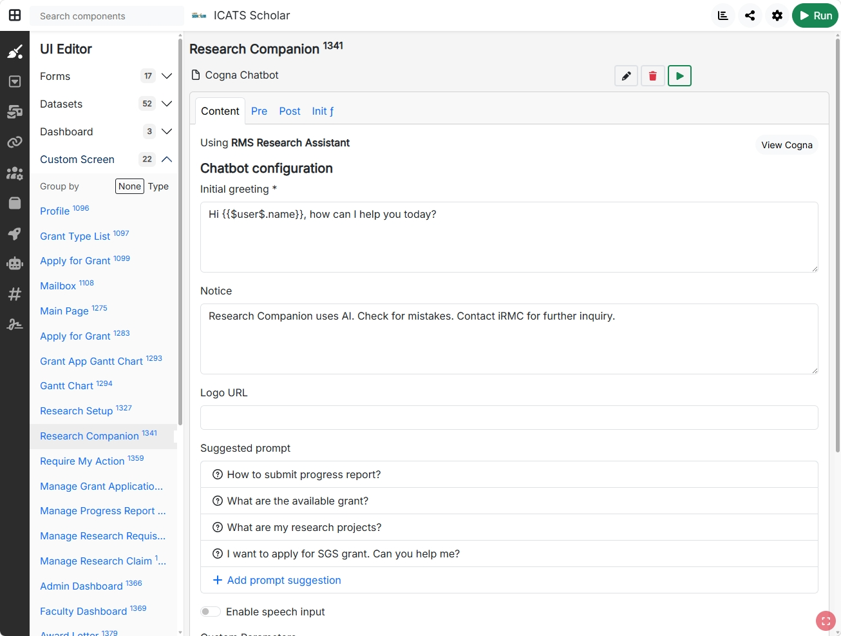Set Group by to Type
Viewport: 841px width, 636px height.
click(158, 186)
